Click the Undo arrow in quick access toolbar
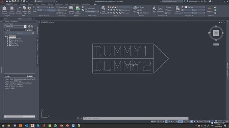The height and width of the screenshot is (128, 229). click(27, 1)
